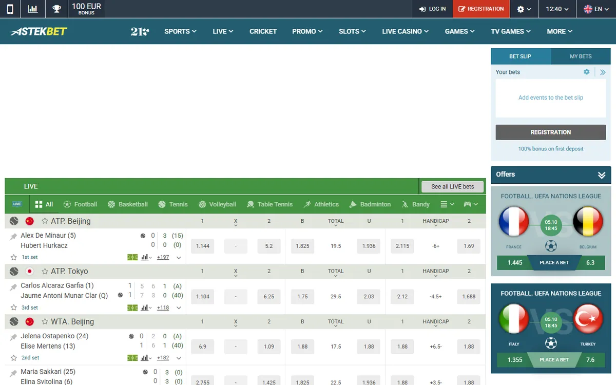616x385 pixels.
Task: Click the LIVE filter icon badge
Action: pos(17,204)
